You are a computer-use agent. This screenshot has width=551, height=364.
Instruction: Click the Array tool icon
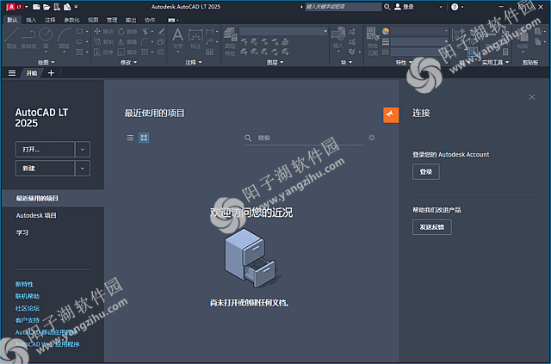[145, 52]
